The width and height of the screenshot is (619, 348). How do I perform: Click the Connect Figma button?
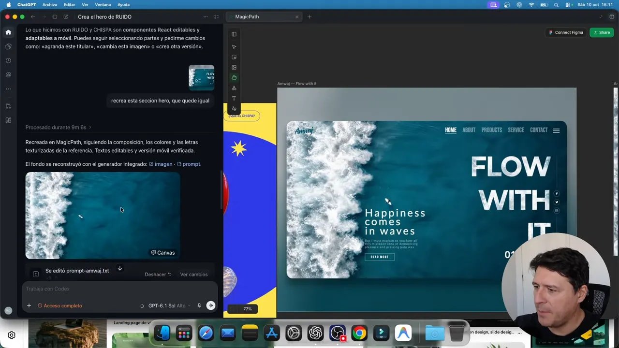coord(566,32)
